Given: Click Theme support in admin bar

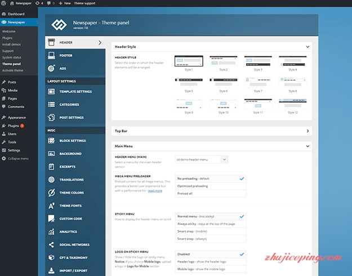Looking at the screenshot, I should (x=84, y=3).
